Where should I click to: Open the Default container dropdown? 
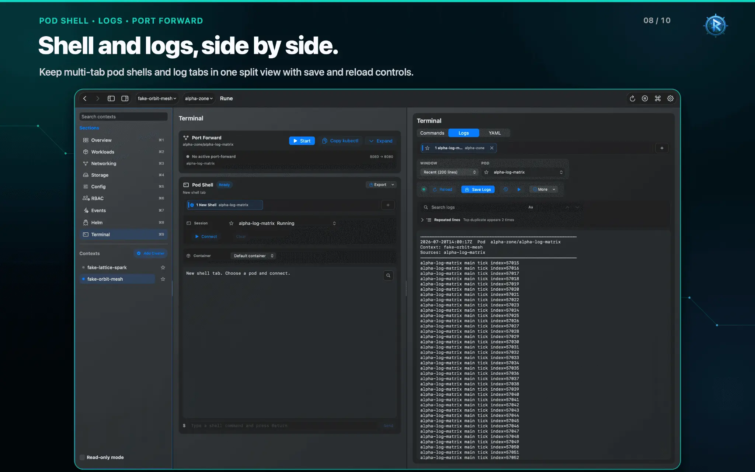click(x=254, y=256)
